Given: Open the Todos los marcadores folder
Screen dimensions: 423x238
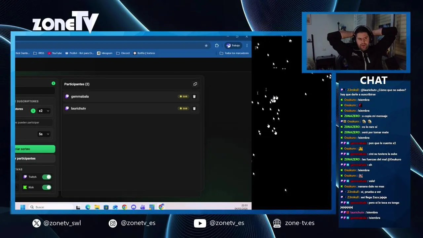Looking at the screenshot, I should (234, 53).
